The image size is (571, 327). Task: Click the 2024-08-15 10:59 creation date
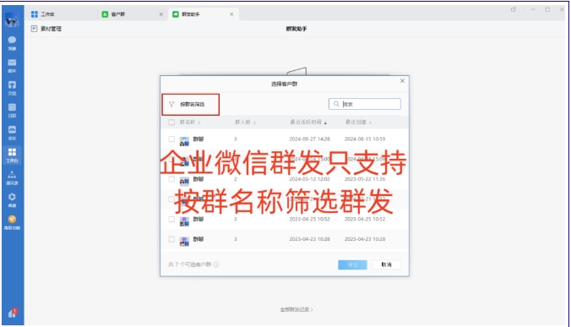[365, 139]
